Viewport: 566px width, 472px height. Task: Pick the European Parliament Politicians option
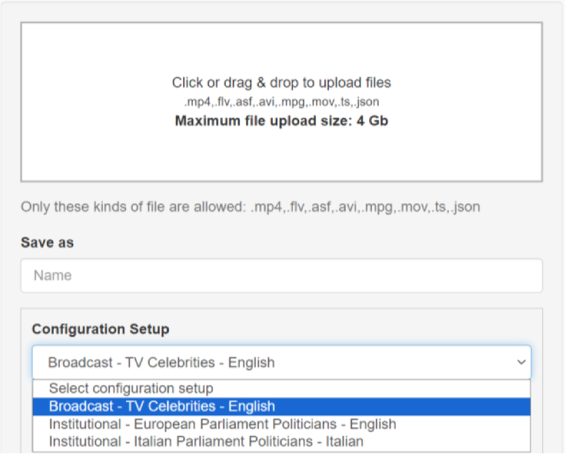coord(222,424)
